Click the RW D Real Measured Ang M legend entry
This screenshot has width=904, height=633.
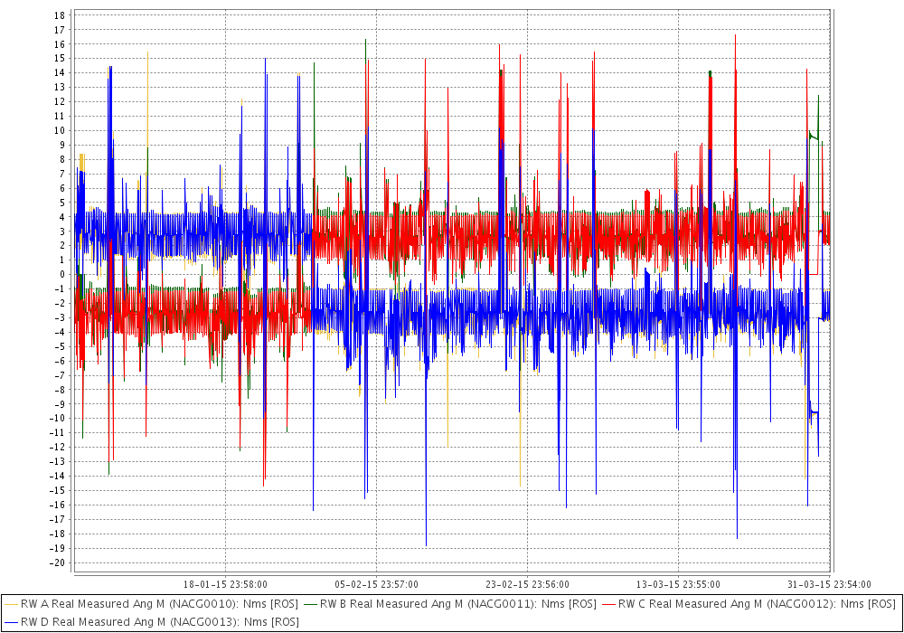click(x=152, y=622)
